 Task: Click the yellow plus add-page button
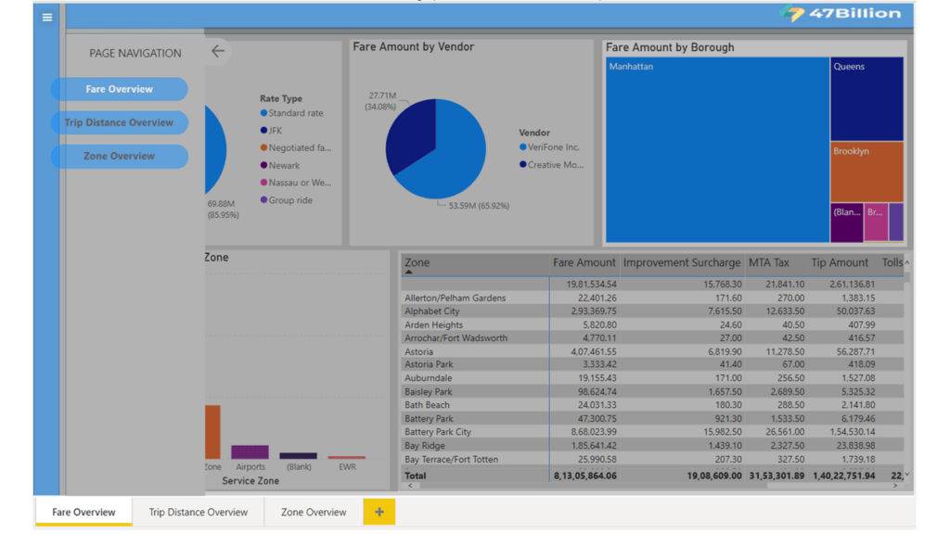pos(379,512)
